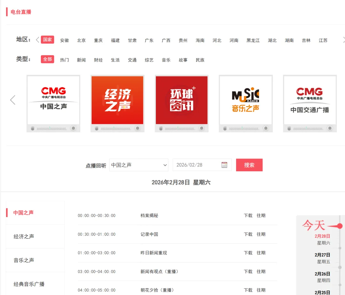View past episodes of 档案揭秘
This screenshot has height=295, width=345.
(x=261, y=215)
